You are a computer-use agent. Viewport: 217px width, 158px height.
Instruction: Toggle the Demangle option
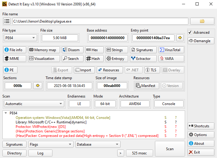(x=201, y=41)
